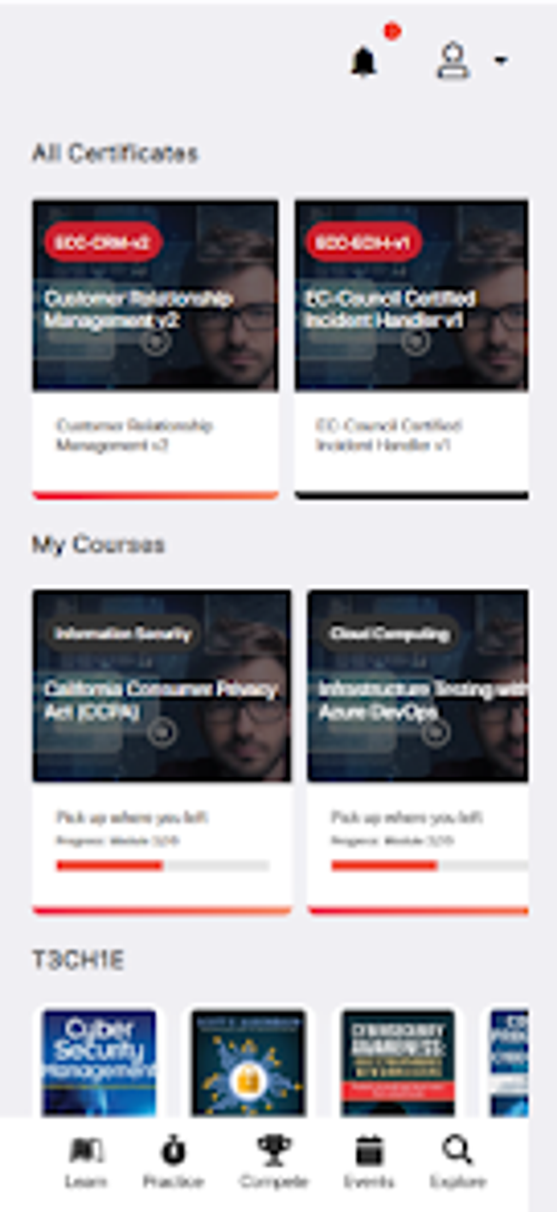Open EC-Council Certified Incident Handler v1 card
The height and width of the screenshot is (1212, 557).
tap(412, 349)
